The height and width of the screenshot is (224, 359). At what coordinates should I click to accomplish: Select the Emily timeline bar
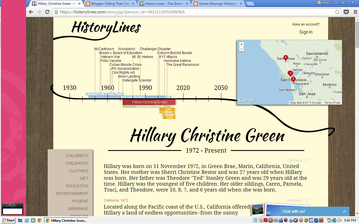point(169,118)
